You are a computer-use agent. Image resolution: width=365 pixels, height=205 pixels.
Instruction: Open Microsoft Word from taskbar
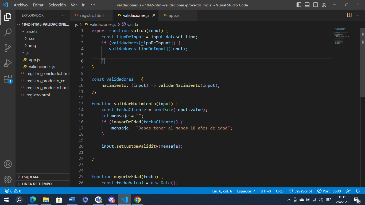[x=72, y=200]
